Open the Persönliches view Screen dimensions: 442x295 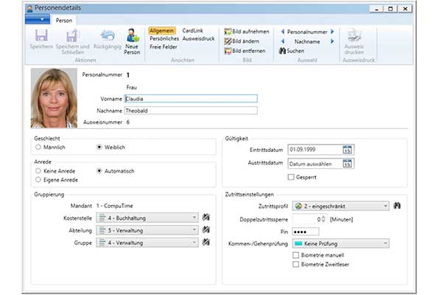coord(163,38)
